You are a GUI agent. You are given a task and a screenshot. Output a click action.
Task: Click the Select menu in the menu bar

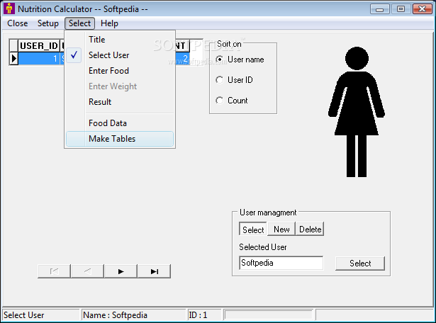pyautogui.click(x=80, y=23)
